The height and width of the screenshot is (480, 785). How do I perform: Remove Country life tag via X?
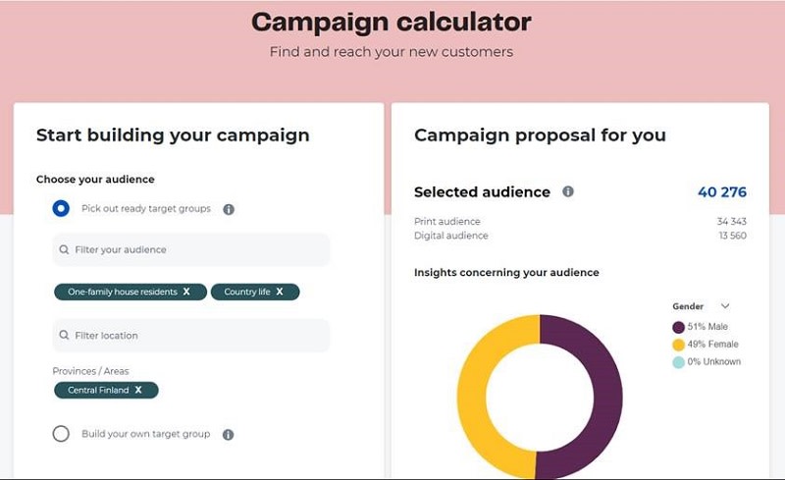(280, 292)
